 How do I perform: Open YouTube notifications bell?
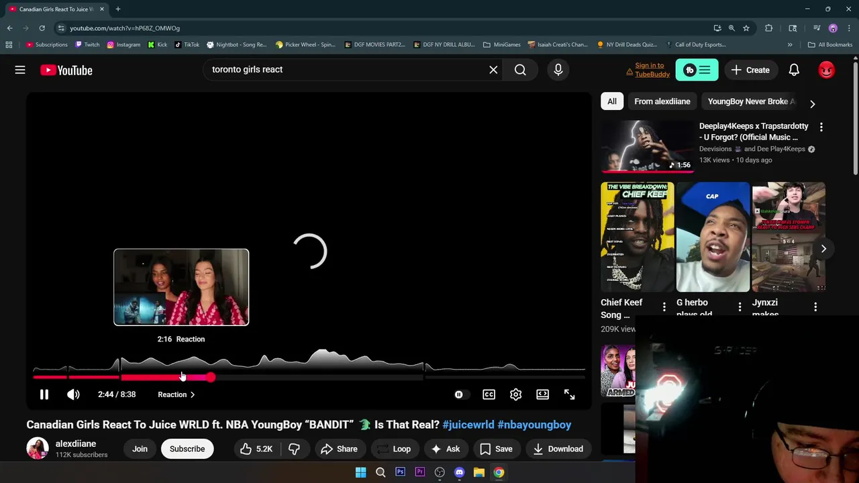[794, 70]
